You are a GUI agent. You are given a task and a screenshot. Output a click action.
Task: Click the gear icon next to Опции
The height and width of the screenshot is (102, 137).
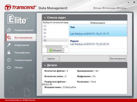click(x=94, y=8)
